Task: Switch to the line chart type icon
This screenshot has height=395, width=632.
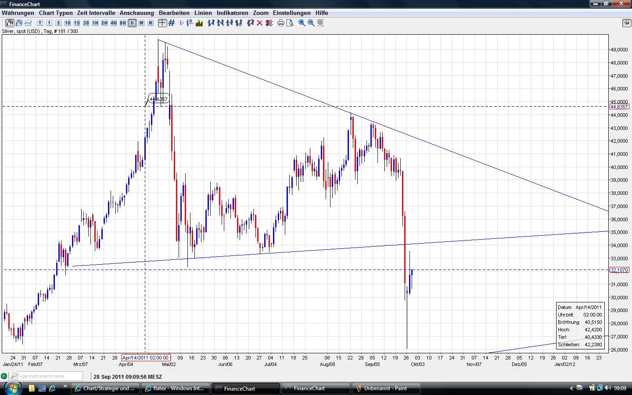Action: tap(28, 23)
